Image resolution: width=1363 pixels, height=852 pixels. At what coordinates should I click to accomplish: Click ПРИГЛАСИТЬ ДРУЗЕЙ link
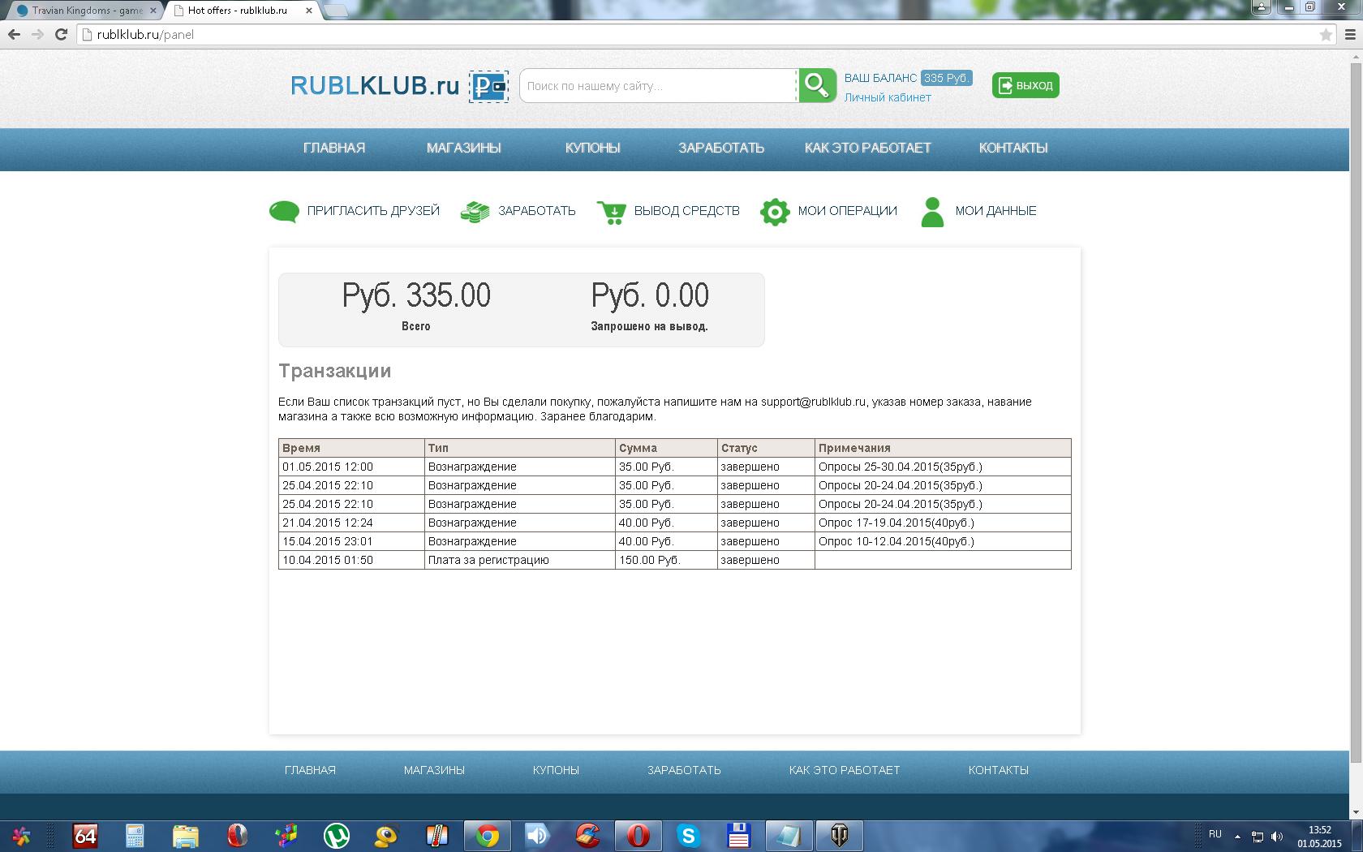click(x=373, y=211)
